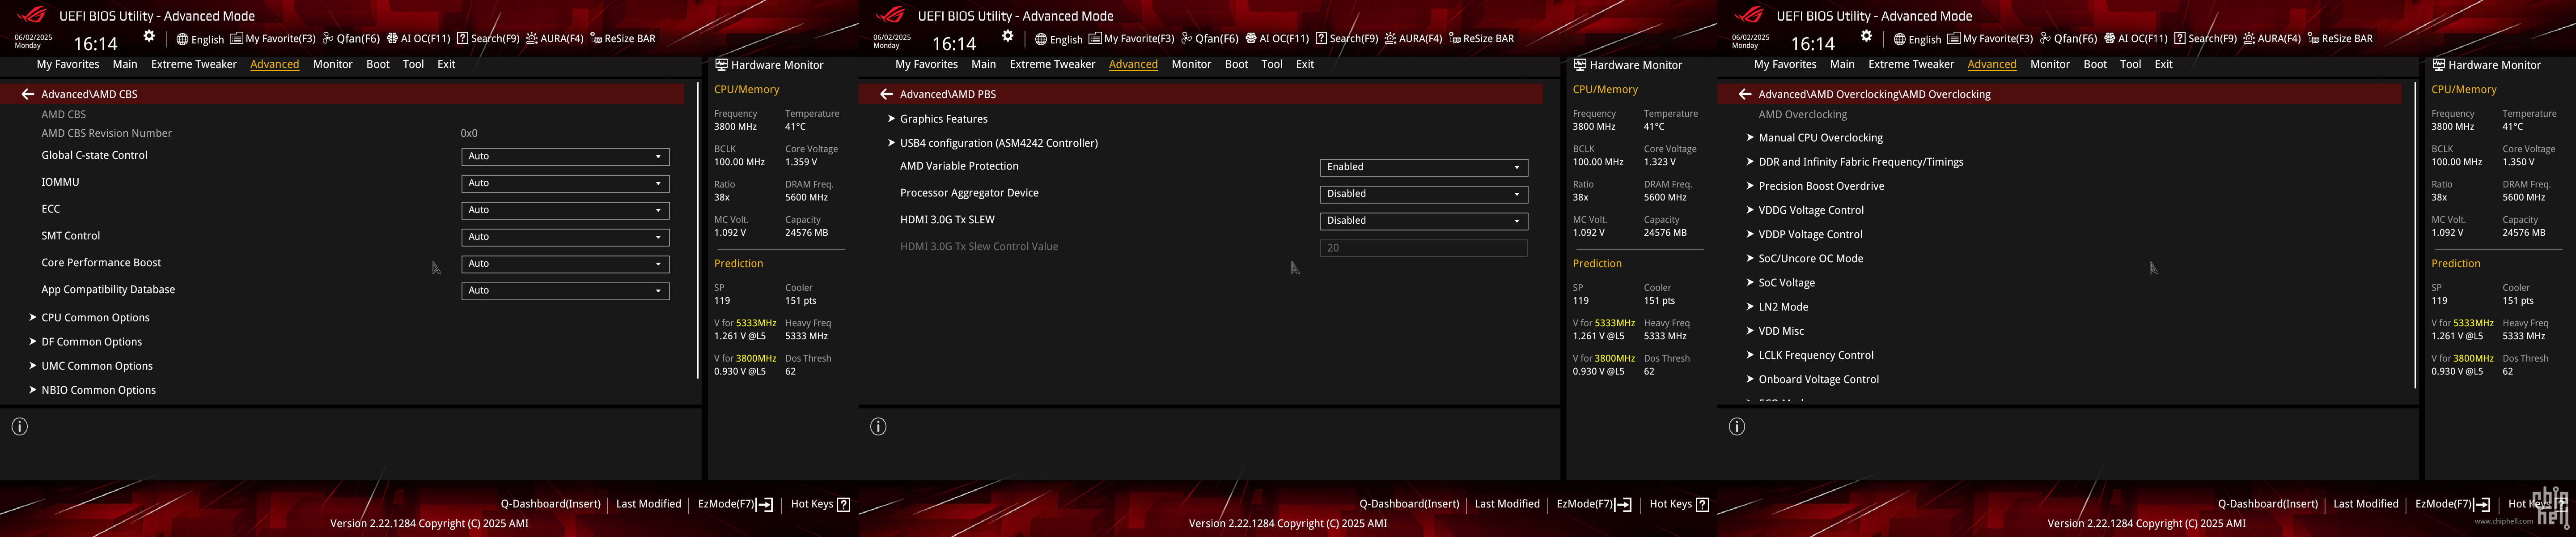Open Qfan(F6) in the AMD CBS screen
The height and width of the screenshot is (537, 2576).
pos(351,39)
